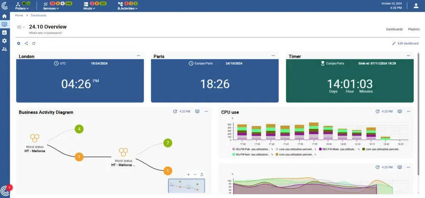Screen dimensions: 425x198
Task: Zoom in on the diagram with the plus button
Action: (188, 174)
